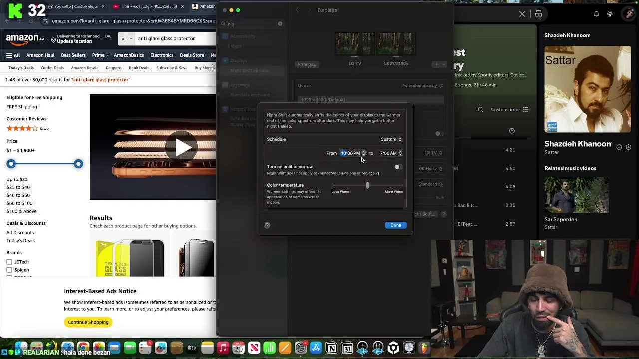Click the Color temperature slider handle
639x359 pixels.
point(368,185)
